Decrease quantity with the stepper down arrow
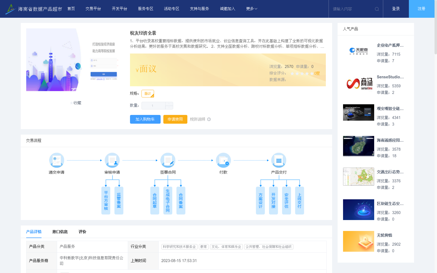Image resolution: width=437 pixels, height=273 pixels. coord(169,108)
